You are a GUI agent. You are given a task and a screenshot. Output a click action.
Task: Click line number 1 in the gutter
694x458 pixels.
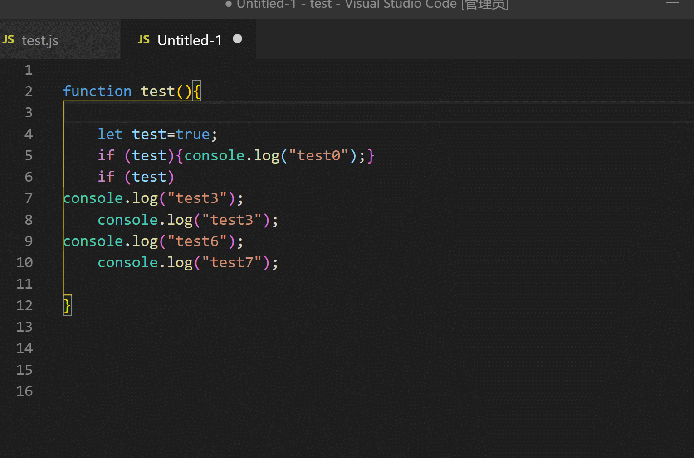[28, 70]
